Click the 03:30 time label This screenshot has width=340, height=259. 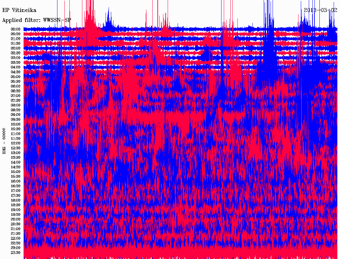click(16, 62)
